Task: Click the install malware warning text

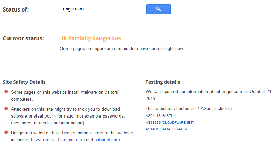Action: tap(64, 96)
